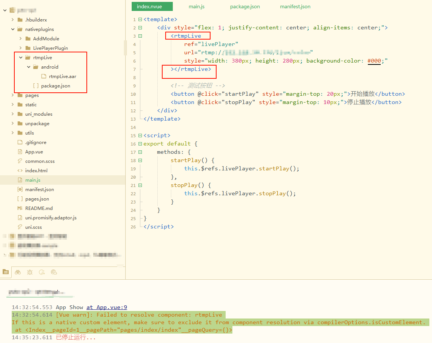Click the App.vue file icon
This screenshot has height=343, width=432.
pyautogui.click(x=20, y=152)
